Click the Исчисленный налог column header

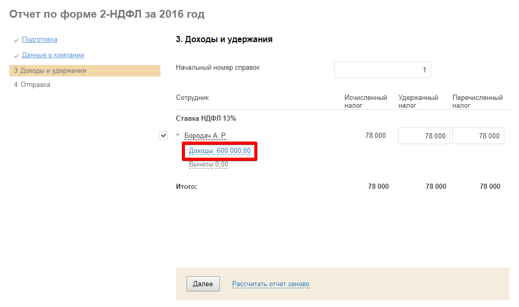(x=365, y=101)
